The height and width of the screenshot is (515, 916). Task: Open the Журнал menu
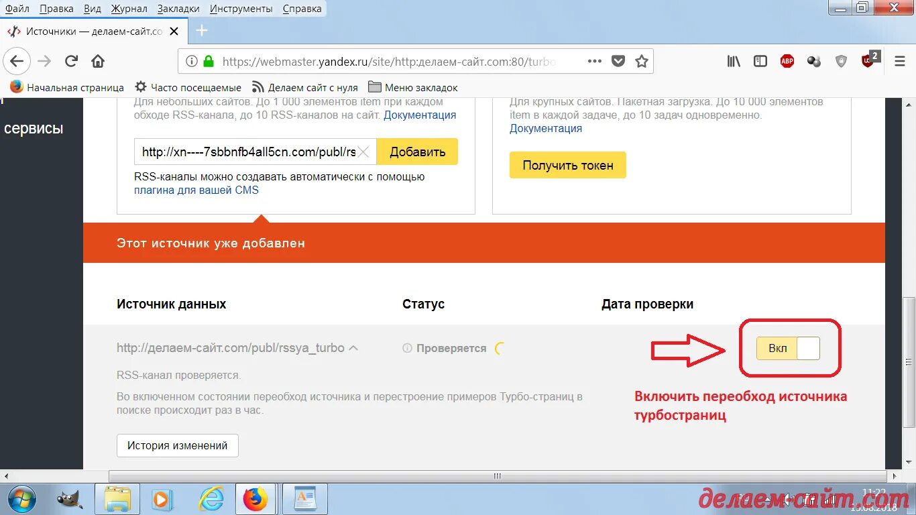pos(129,9)
